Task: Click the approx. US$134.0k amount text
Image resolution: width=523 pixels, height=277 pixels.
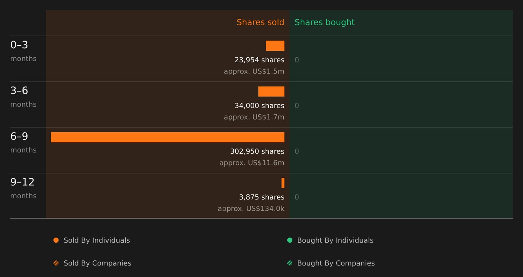Action: [x=251, y=209]
